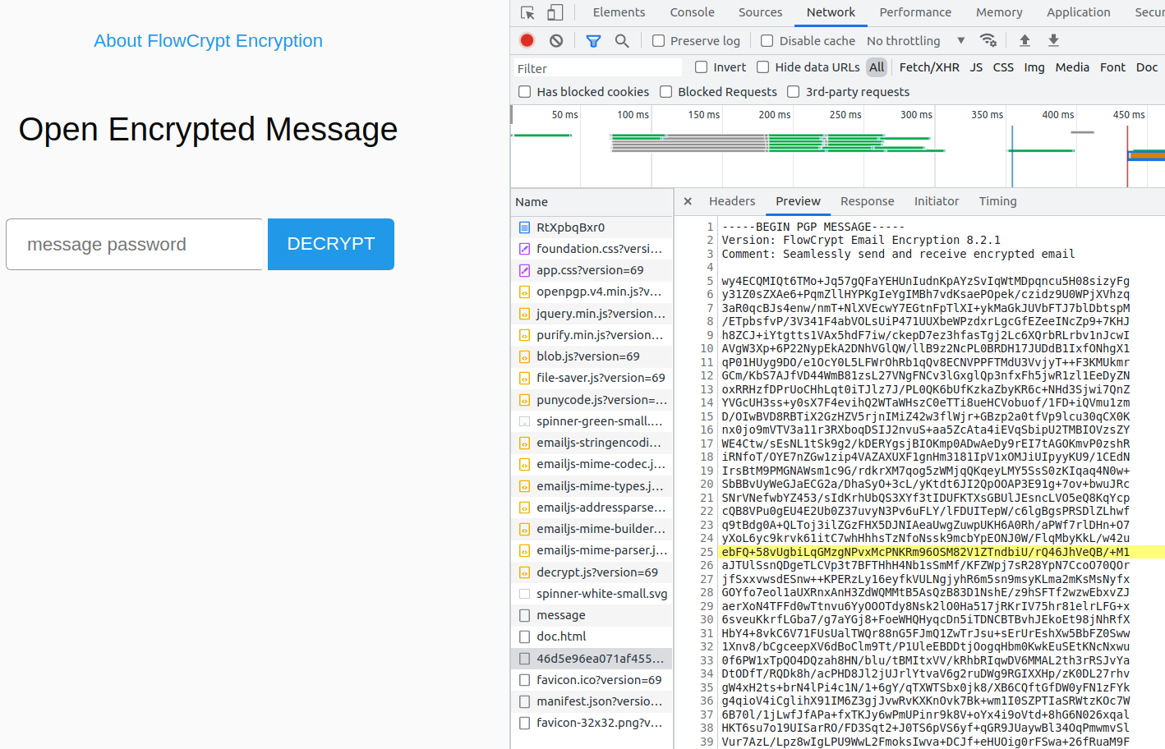1165x749 pixels.
Task: Clear all network requests
Action: [557, 39]
